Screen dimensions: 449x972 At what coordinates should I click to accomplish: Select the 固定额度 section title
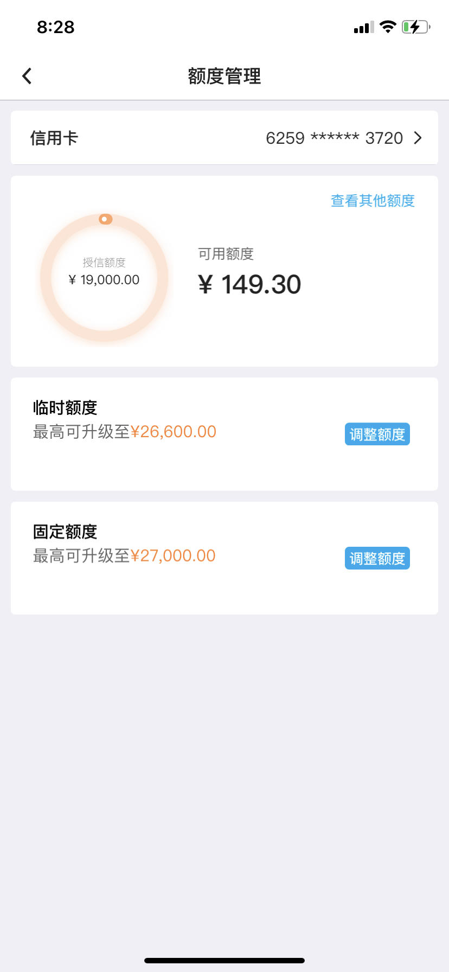point(65,532)
